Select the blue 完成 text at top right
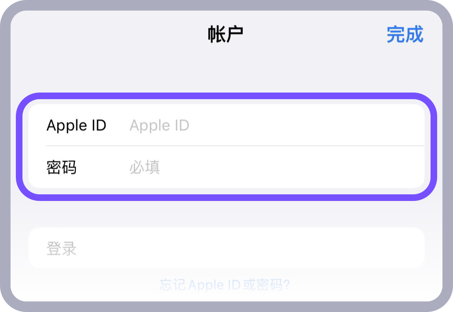This screenshot has width=453, height=312. coord(405,35)
